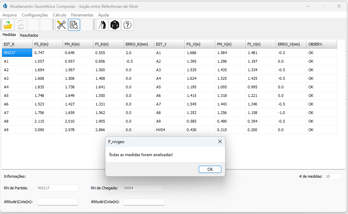Open settings with wrench and screwdriver icon
348x214 pixels.
pyautogui.click(x=61, y=25)
